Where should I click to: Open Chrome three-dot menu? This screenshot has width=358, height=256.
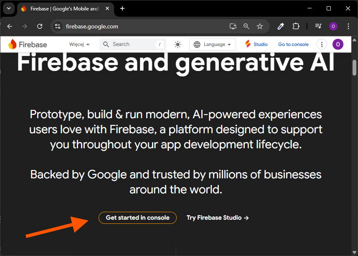click(x=348, y=26)
